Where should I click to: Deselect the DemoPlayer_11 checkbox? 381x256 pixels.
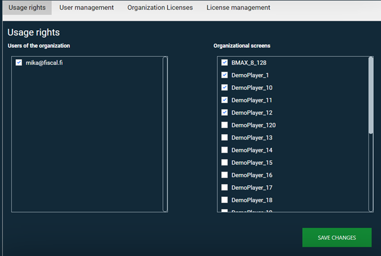click(225, 100)
